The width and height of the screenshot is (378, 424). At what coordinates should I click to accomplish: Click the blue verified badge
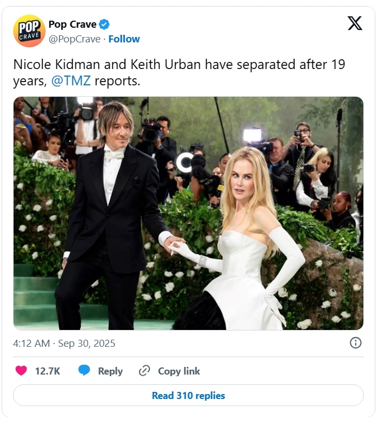[x=104, y=24]
